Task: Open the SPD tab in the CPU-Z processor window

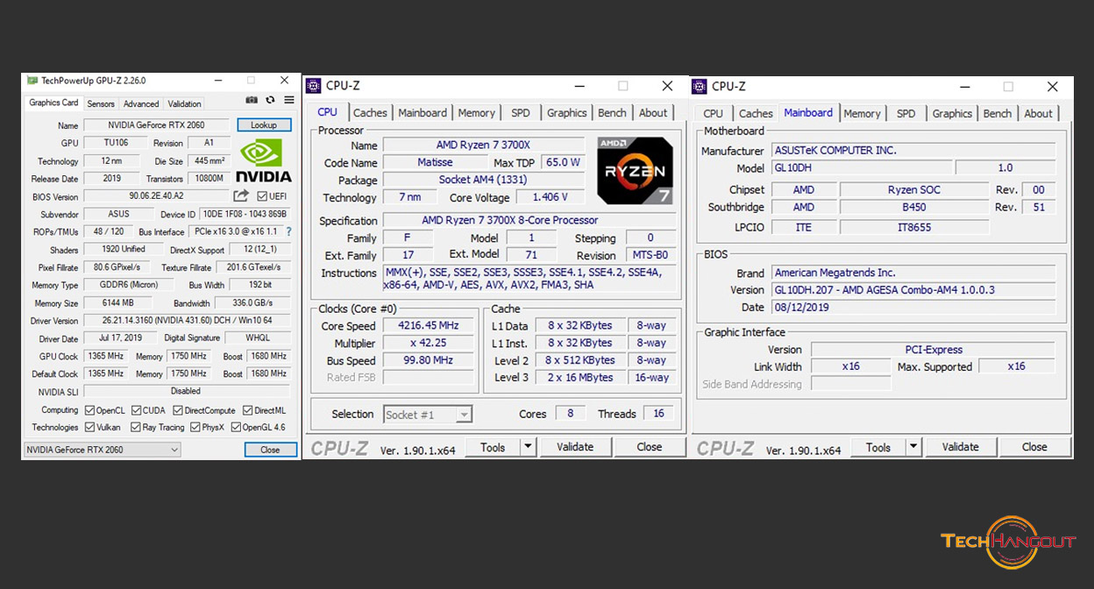Action: pyautogui.click(x=521, y=113)
